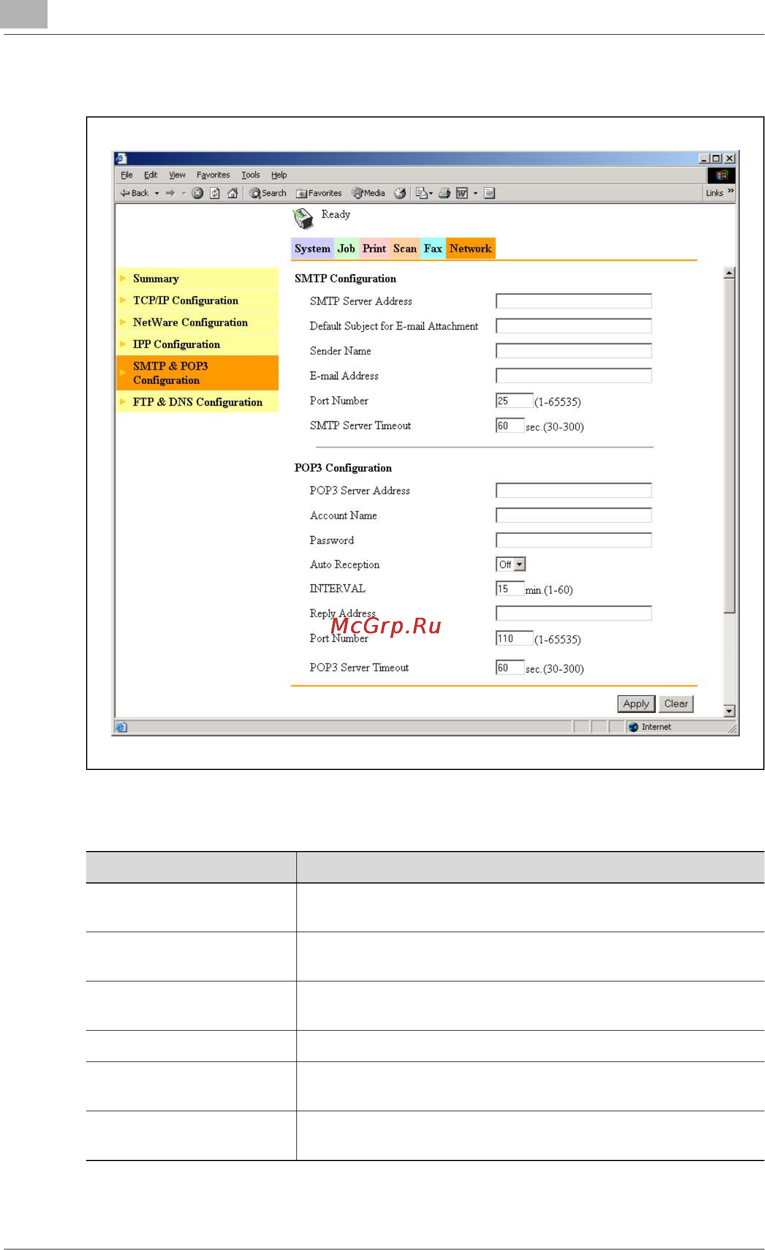Open the Search toolbar button
The height and width of the screenshot is (1250, 765).
(268, 193)
